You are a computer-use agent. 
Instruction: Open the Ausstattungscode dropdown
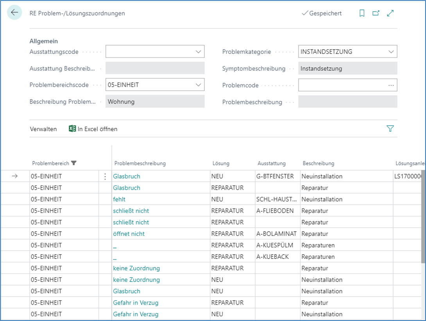(x=198, y=52)
